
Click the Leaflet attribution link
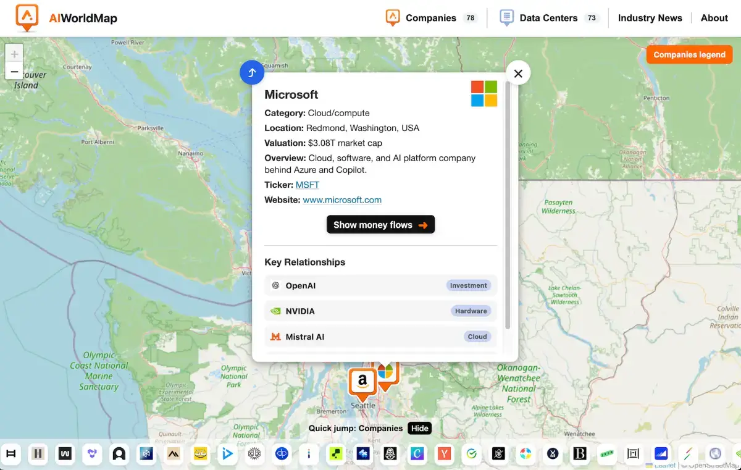coord(664,465)
